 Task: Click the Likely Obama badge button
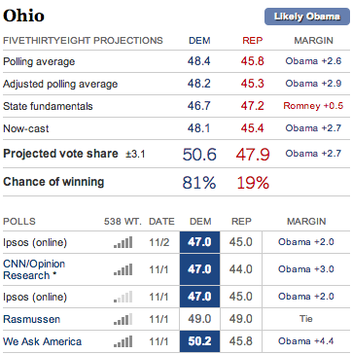click(x=307, y=17)
